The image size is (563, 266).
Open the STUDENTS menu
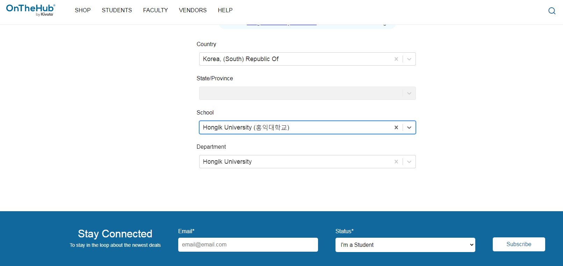(x=117, y=10)
